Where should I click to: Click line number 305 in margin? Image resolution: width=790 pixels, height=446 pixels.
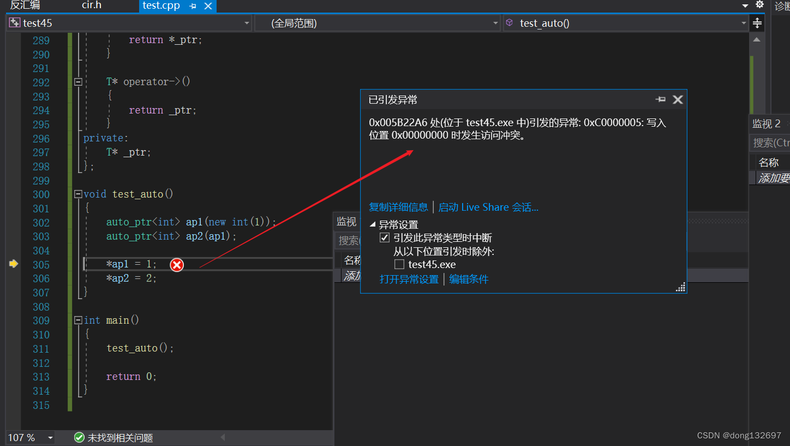[x=41, y=265]
